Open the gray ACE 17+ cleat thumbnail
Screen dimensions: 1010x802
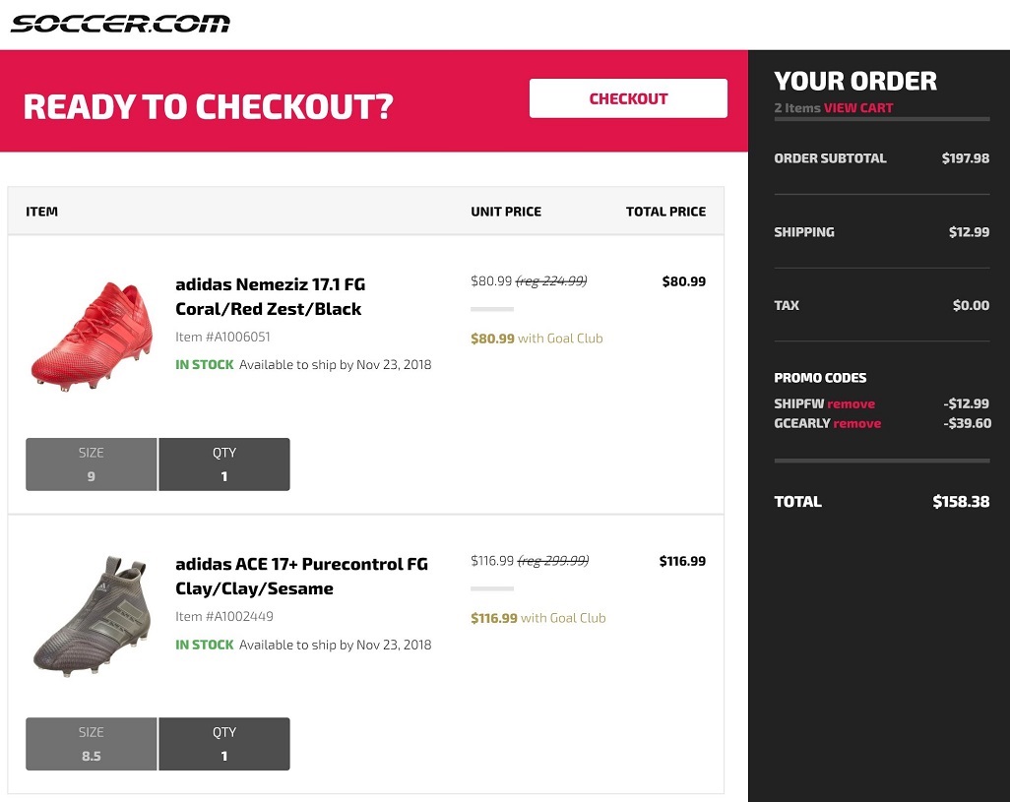91,615
